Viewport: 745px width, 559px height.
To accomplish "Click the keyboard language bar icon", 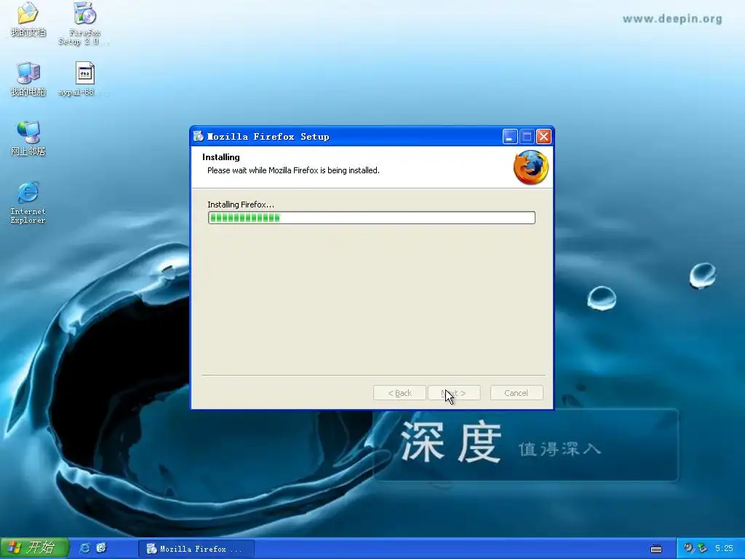I will click(x=656, y=549).
